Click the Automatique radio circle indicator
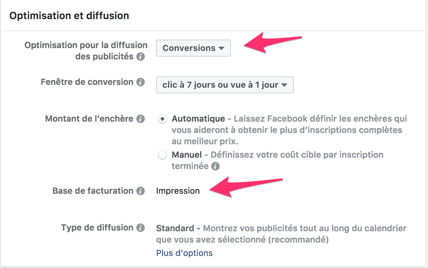428x268 pixels. coord(162,119)
